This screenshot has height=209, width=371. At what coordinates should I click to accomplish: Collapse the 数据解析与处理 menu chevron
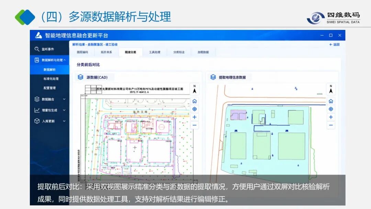pos(65,60)
